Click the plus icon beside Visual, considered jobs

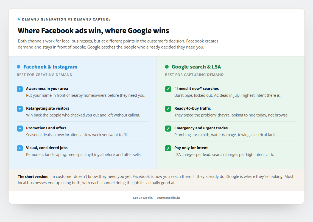point(20,148)
